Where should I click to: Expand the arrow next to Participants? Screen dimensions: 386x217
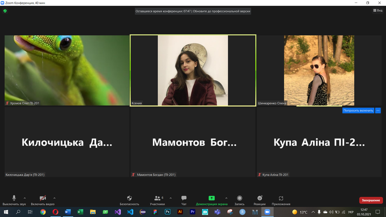coord(171,198)
